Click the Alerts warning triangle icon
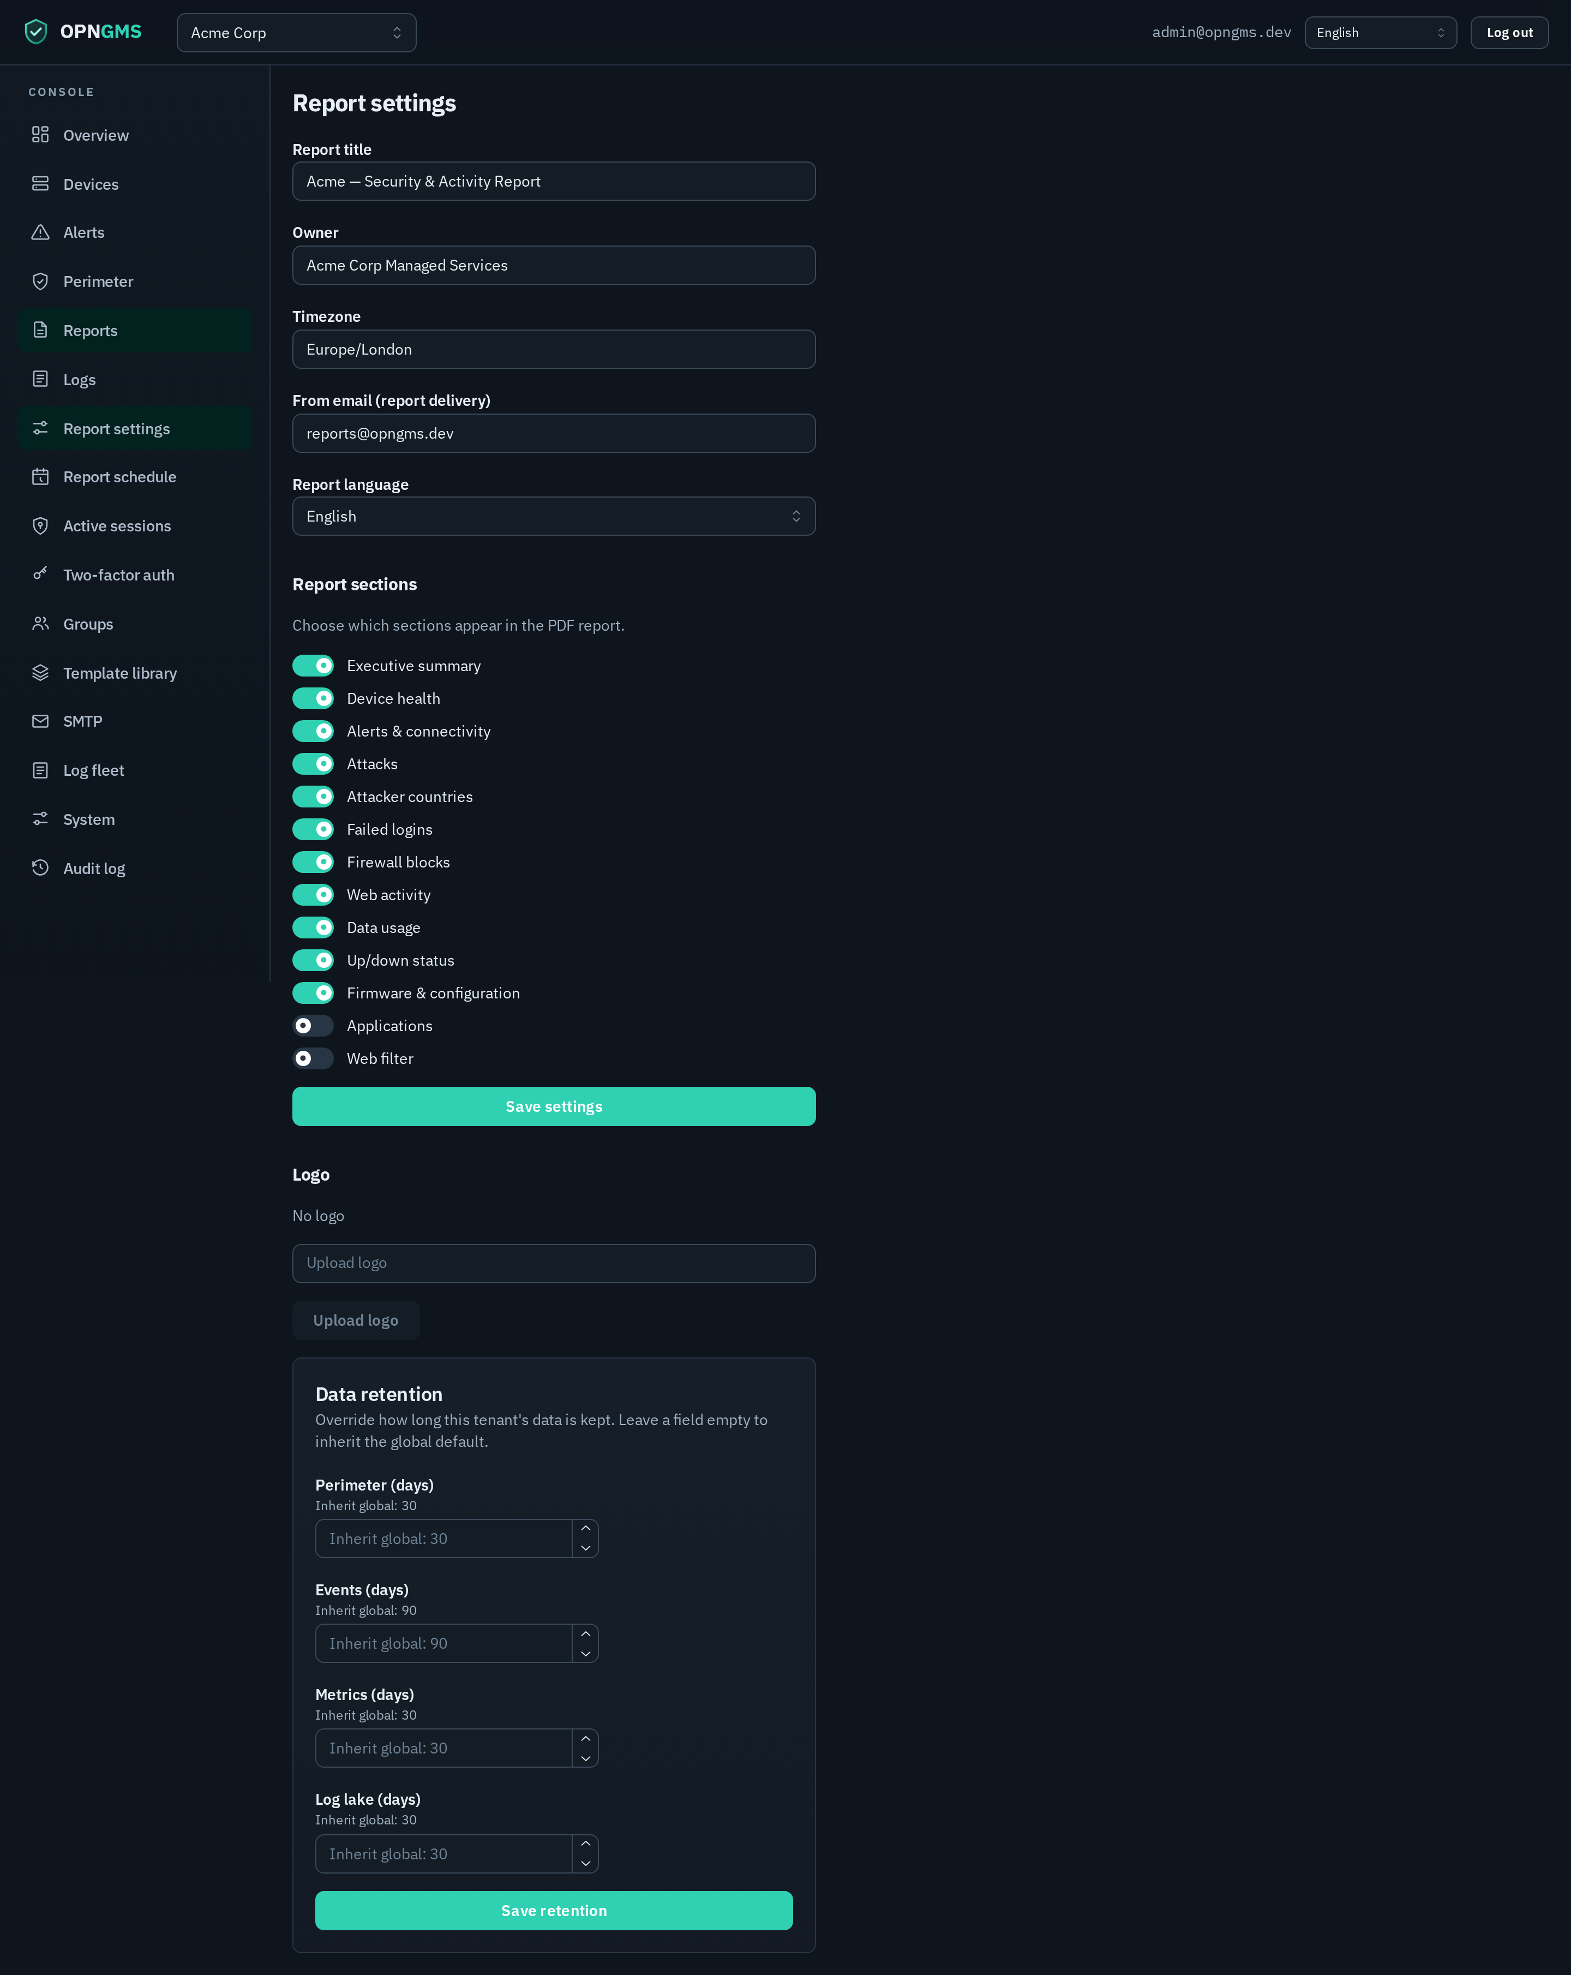The image size is (1571, 1975). (40, 232)
